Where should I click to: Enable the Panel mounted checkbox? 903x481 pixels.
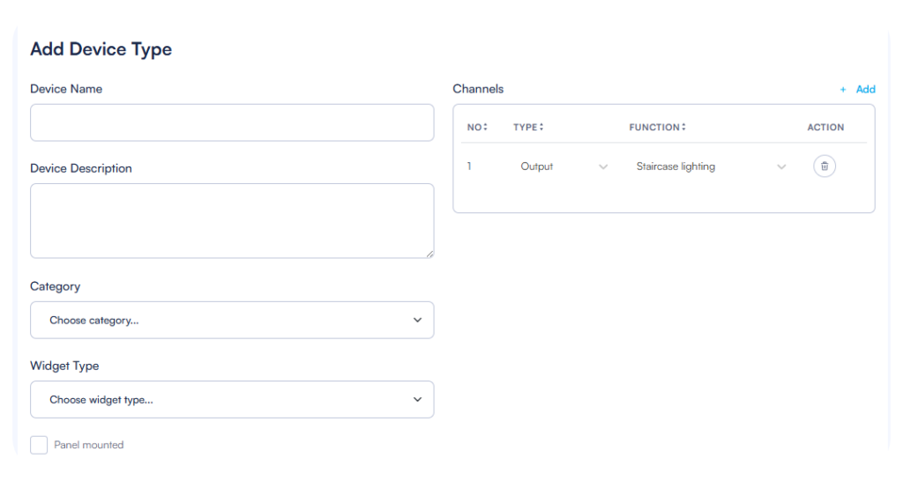click(39, 445)
